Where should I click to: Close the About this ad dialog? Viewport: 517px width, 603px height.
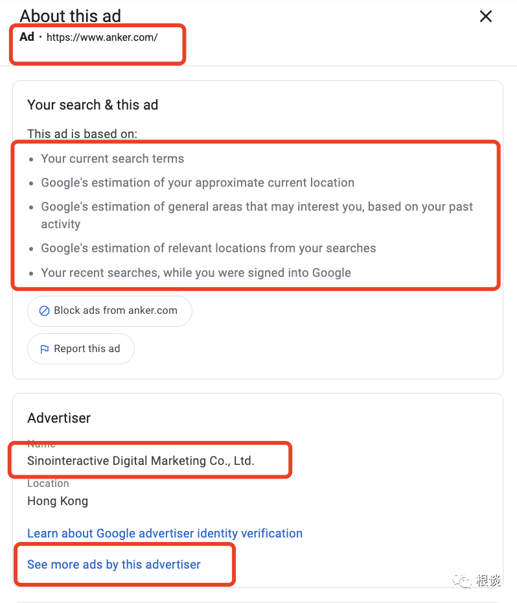(x=486, y=16)
